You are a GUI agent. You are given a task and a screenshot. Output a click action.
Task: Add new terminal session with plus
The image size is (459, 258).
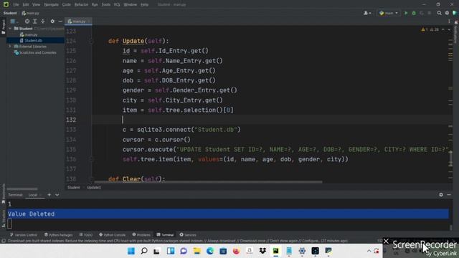[x=49, y=195]
